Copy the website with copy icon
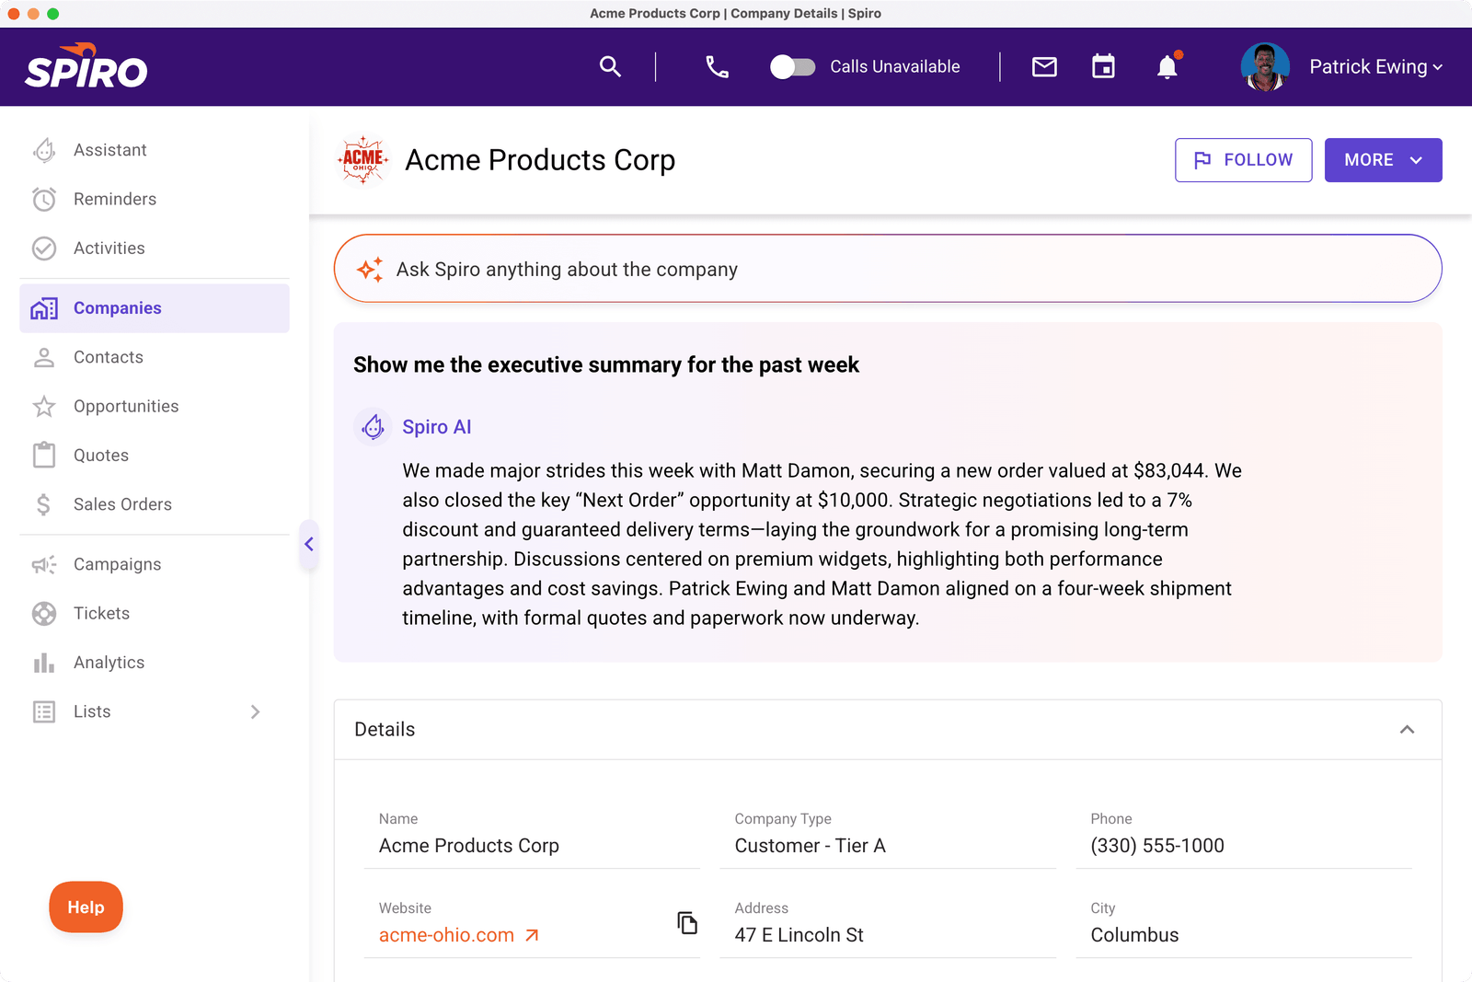 (687, 923)
